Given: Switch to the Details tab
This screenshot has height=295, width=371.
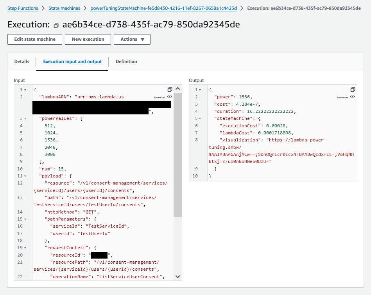Looking at the screenshot, I should pyautogui.click(x=22, y=62).
